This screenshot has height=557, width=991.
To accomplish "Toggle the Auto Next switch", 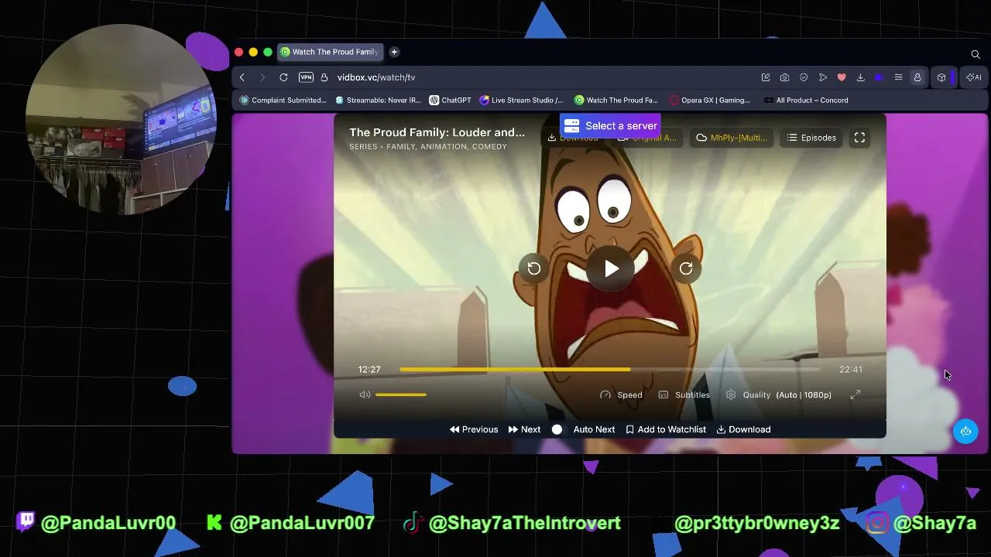I will pos(557,429).
